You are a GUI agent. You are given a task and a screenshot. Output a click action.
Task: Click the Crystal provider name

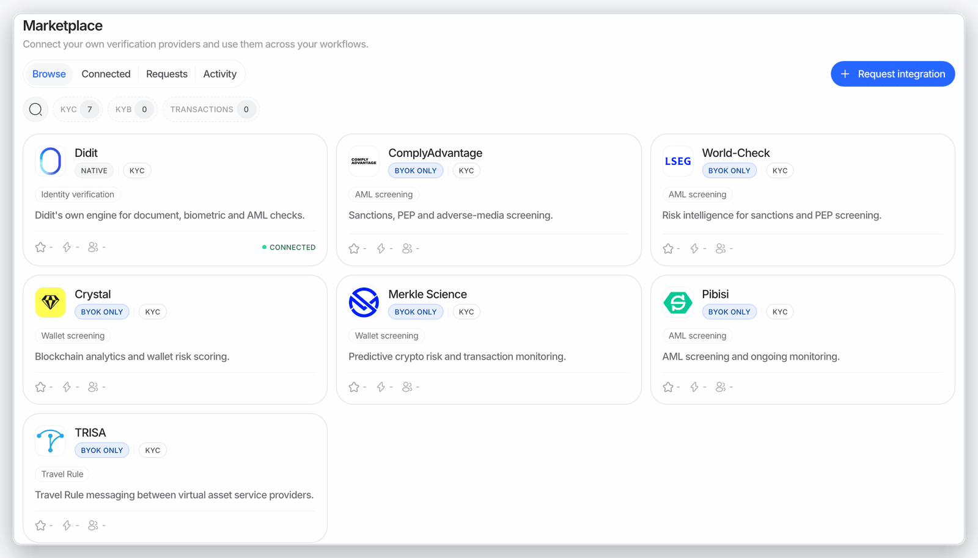(93, 294)
